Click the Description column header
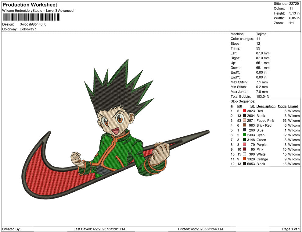 pyautogui.click(x=266, y=106)
